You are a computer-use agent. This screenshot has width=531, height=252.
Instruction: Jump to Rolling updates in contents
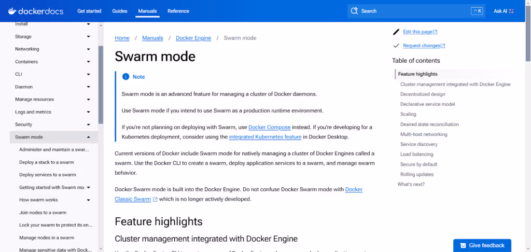[417, 174]
